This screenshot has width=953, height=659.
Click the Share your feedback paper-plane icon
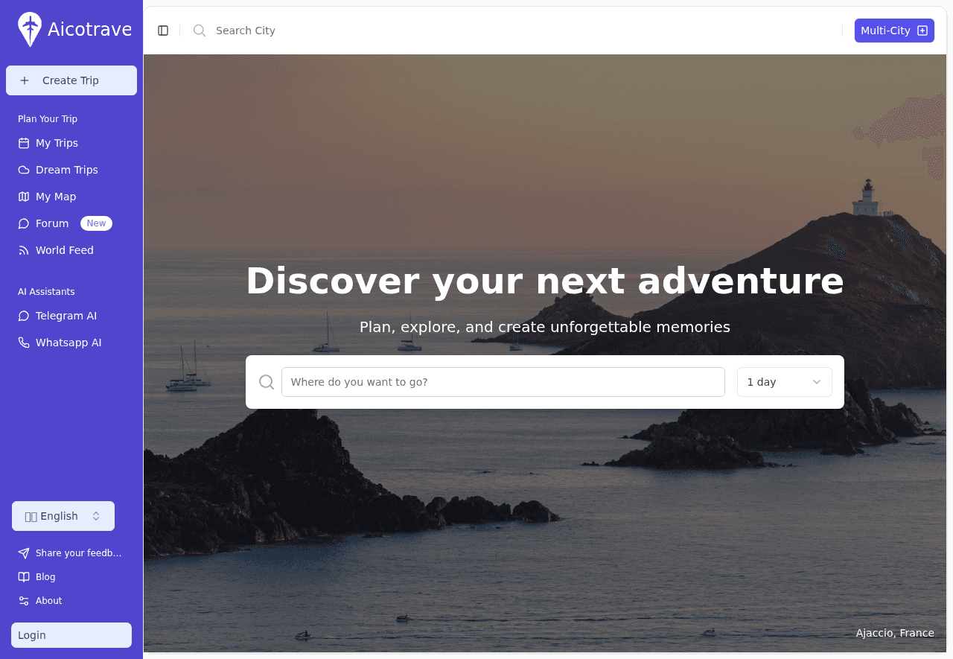coord(24,553)
